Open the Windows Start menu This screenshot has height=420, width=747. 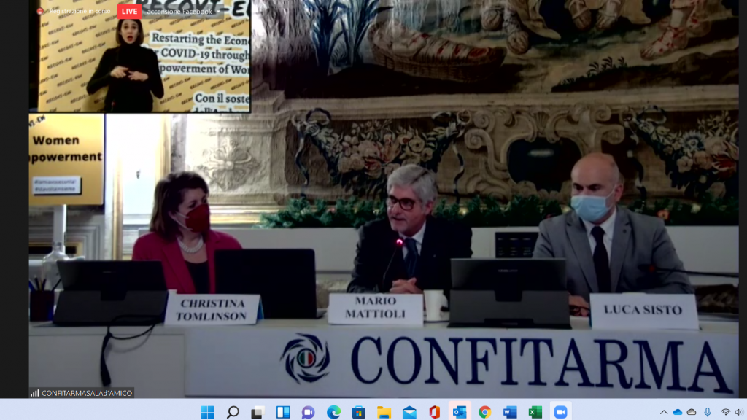click(x=208, y=412)
